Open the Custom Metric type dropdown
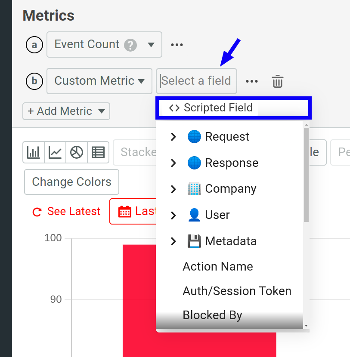The width and height of the screenshot is (350, 357). pyautogui.click(x=99, y=81)
